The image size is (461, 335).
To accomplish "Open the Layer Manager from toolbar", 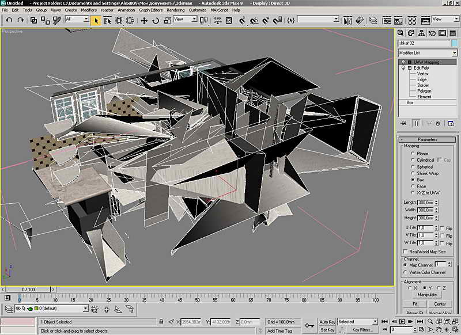I will coord(373,20).
